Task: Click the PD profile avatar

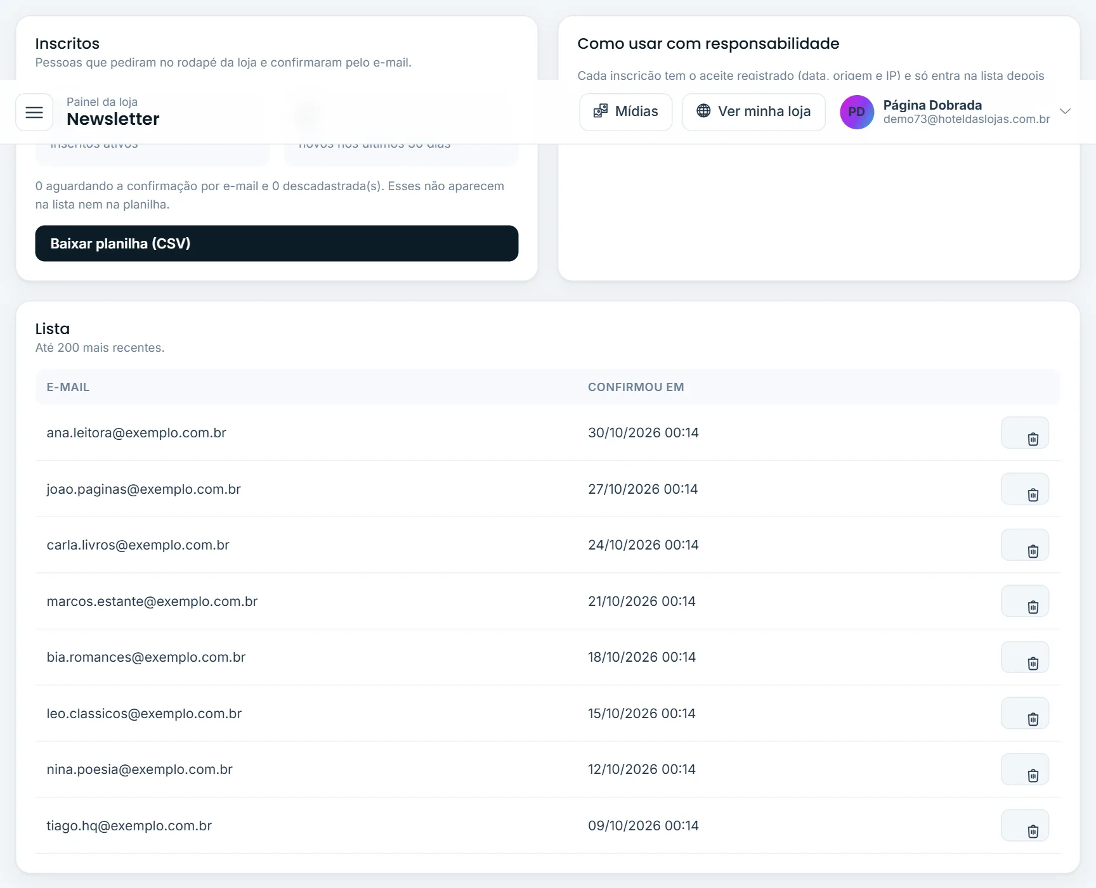Action: (x=857, y=112)
